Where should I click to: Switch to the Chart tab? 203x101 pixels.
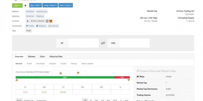point(42,57)
